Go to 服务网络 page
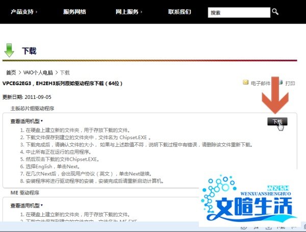The width and height of the screenshot is (306, 232). click(74, 12)
